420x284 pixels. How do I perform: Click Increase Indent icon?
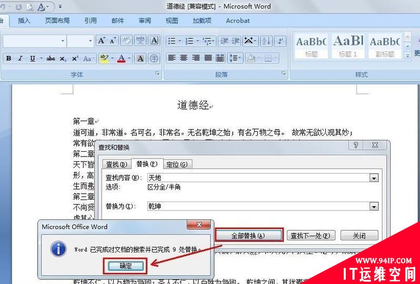pos(235,41)
